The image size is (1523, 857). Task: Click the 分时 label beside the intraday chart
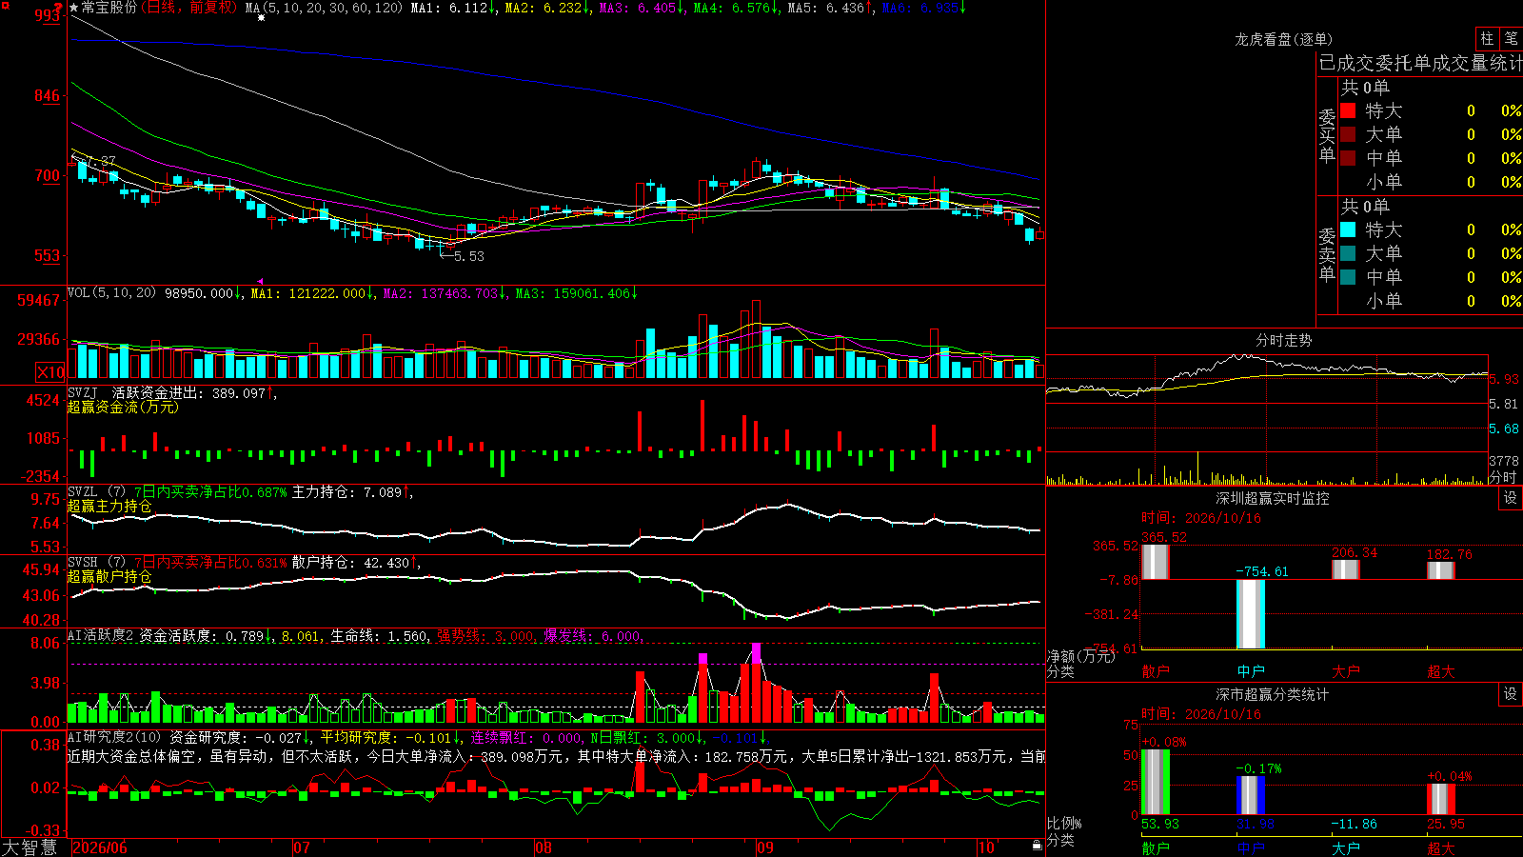click(x=1503, y=476)
